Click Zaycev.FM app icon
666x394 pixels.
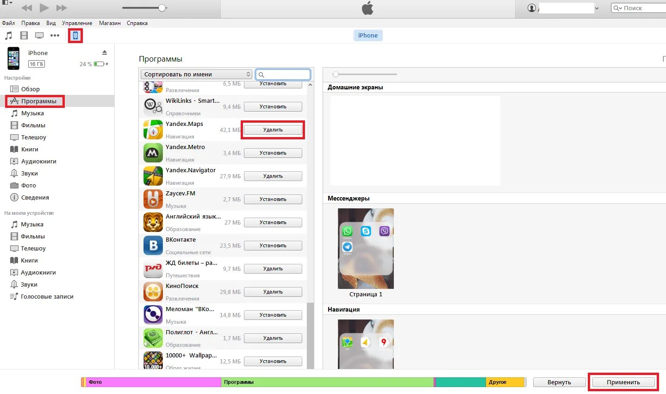point(153,199)
